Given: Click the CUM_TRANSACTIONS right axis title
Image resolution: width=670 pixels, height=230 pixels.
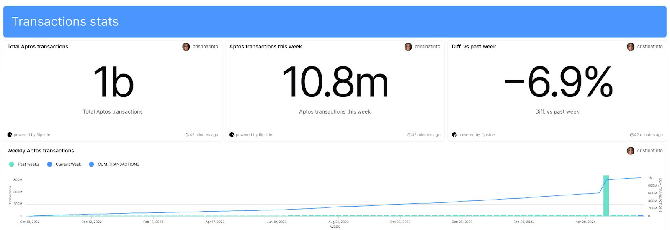Looking at the screenshot, I should [x=660, y=195].
